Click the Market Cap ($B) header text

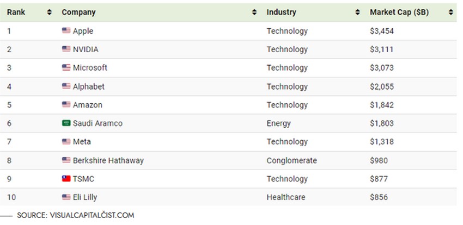click(399, 12)
